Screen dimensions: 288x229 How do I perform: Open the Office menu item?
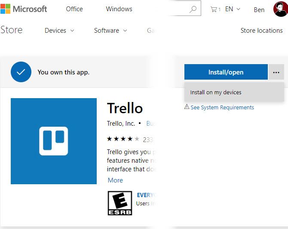(x=74, y=9)
